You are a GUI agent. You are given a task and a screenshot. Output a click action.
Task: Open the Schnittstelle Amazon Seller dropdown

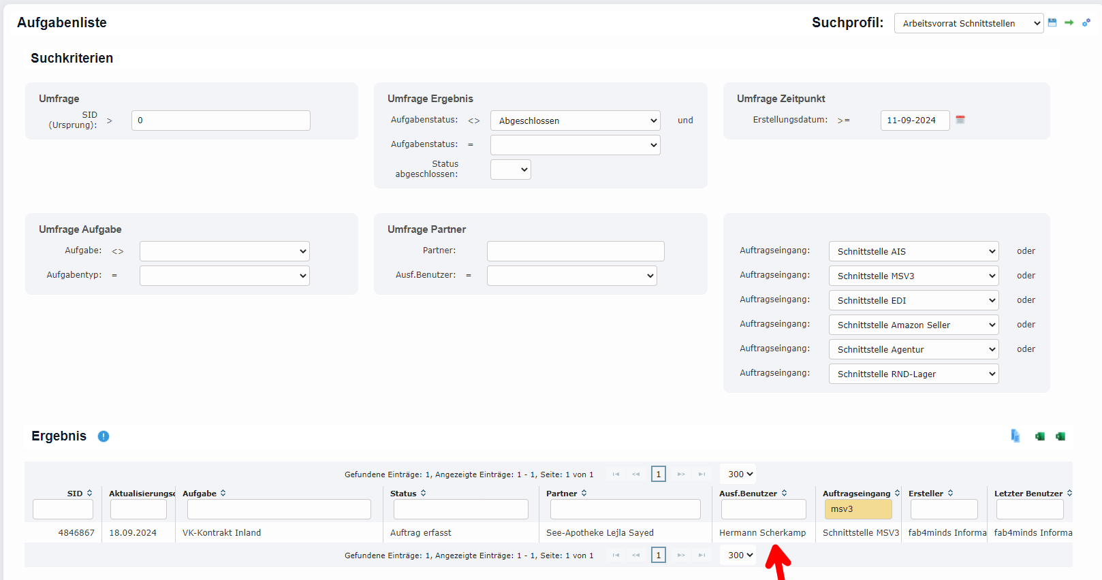[913, 325]
